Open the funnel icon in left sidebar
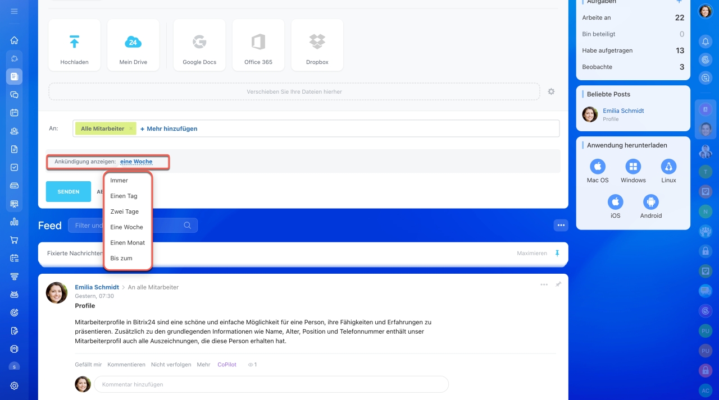Image resolution: width=719 pixels, height=400 pixels. coord(15,276)
